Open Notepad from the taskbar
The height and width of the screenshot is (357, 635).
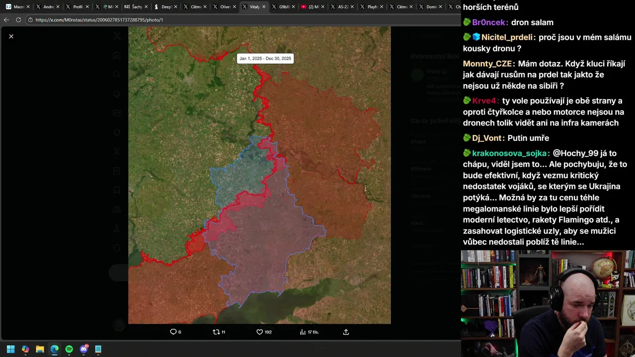pyautogui.click(x=98, y=349)
